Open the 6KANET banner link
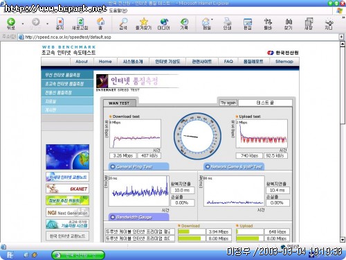This screenshot has height=260, width=346. [67, 189]
